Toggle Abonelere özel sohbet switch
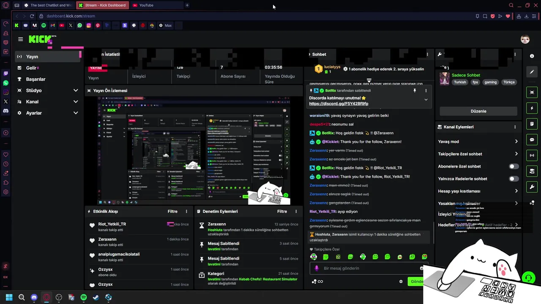Image resolution: width=541 pixels, height=304 pixels. click(x=514, y=166)
